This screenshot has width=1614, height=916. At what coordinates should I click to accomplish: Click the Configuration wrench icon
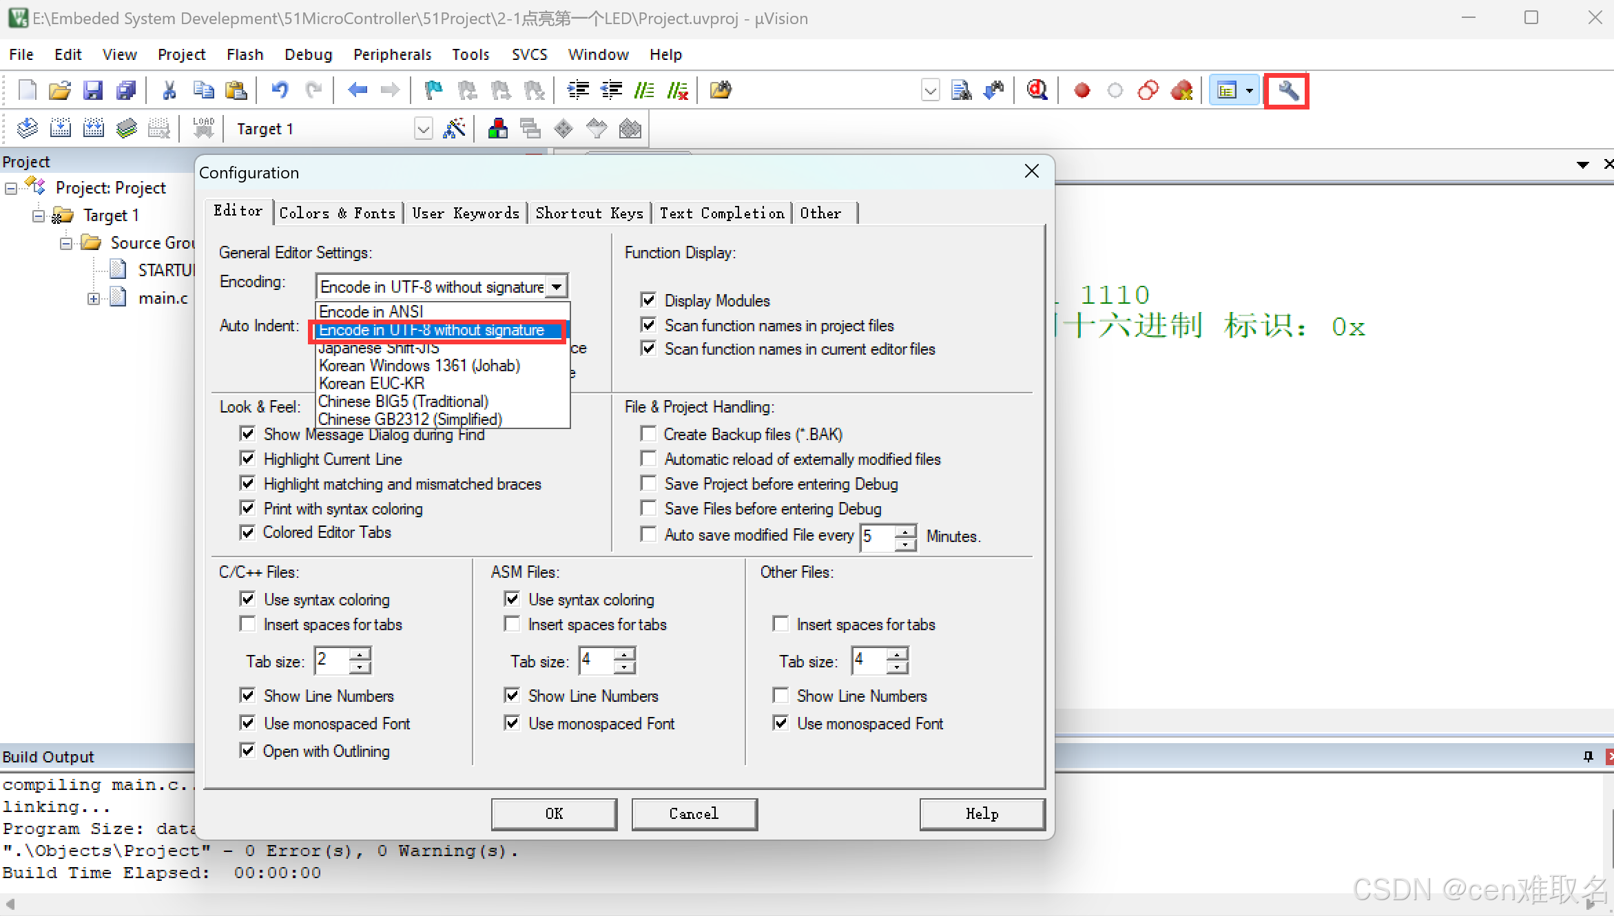(1287, 90)
